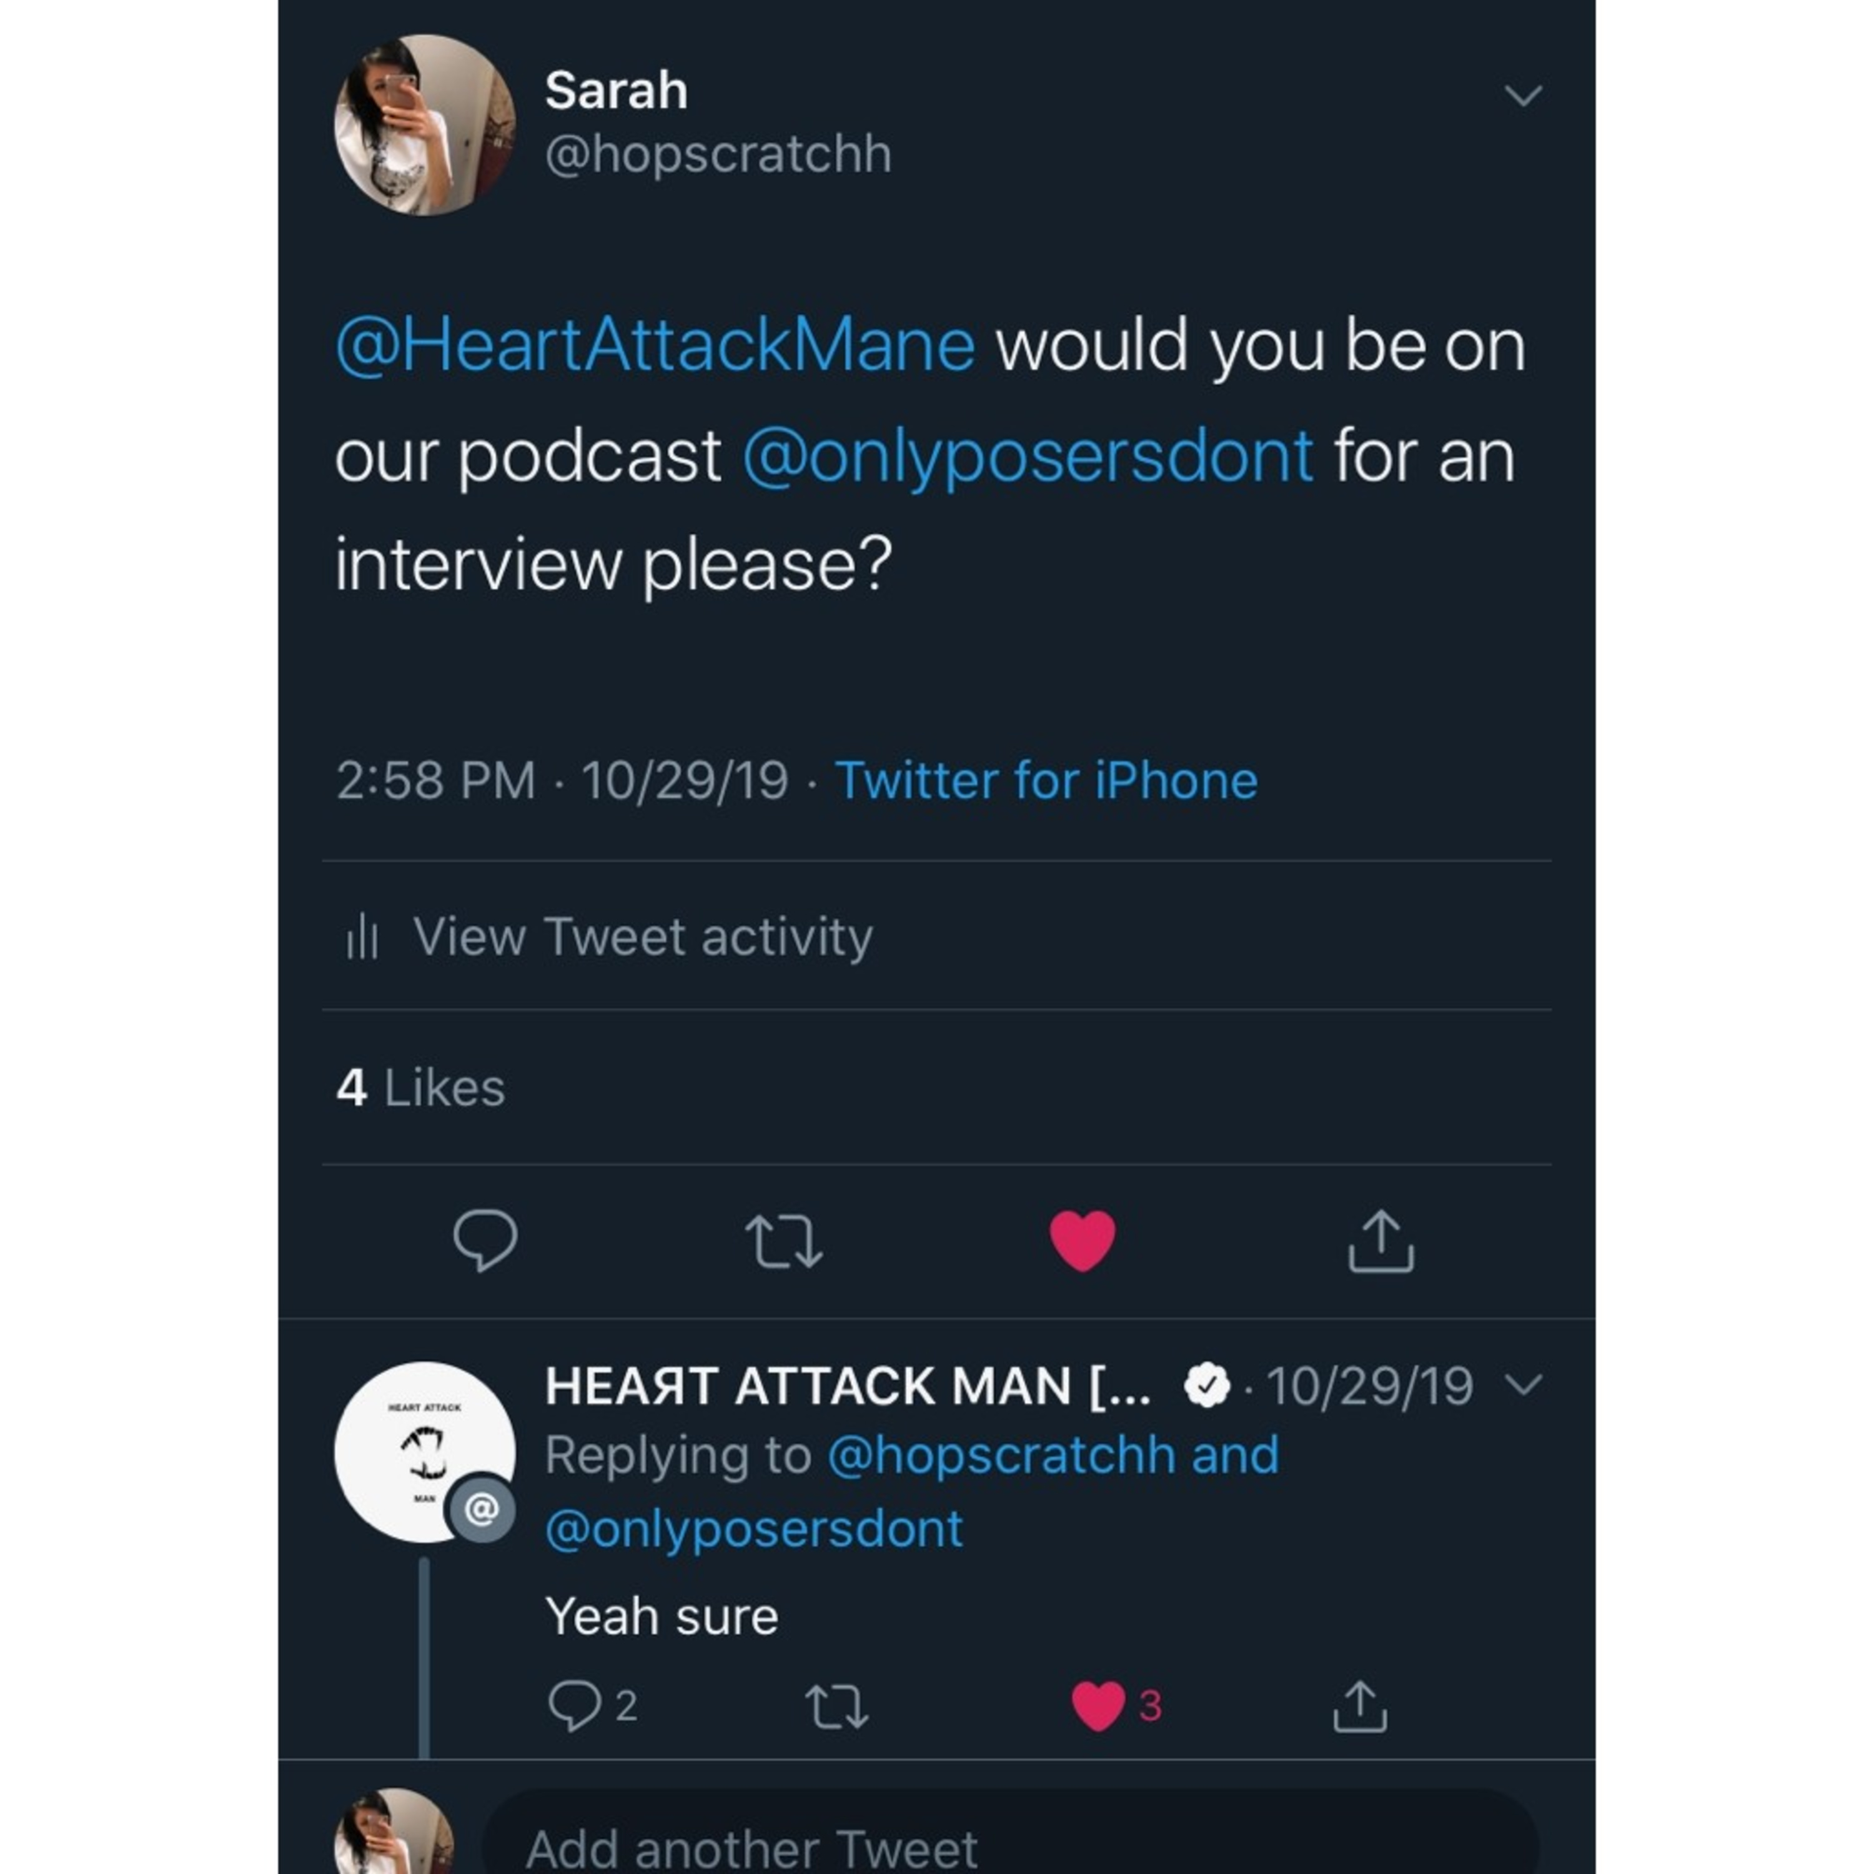1874x1874 pixels.
Task: Unlike Sarah's main tweet heart
Action: pos(1083,1241)
